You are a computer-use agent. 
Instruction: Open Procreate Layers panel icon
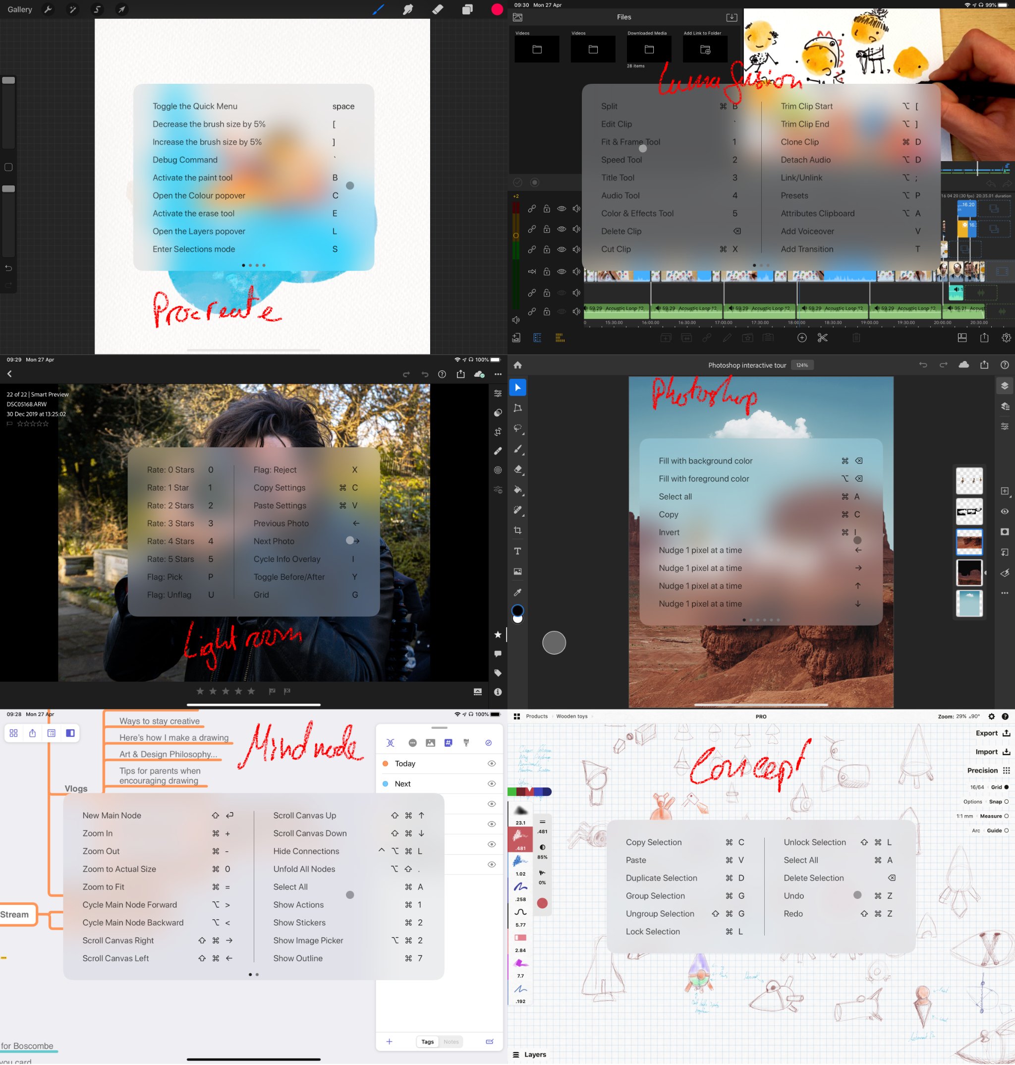tap(467, 10)
